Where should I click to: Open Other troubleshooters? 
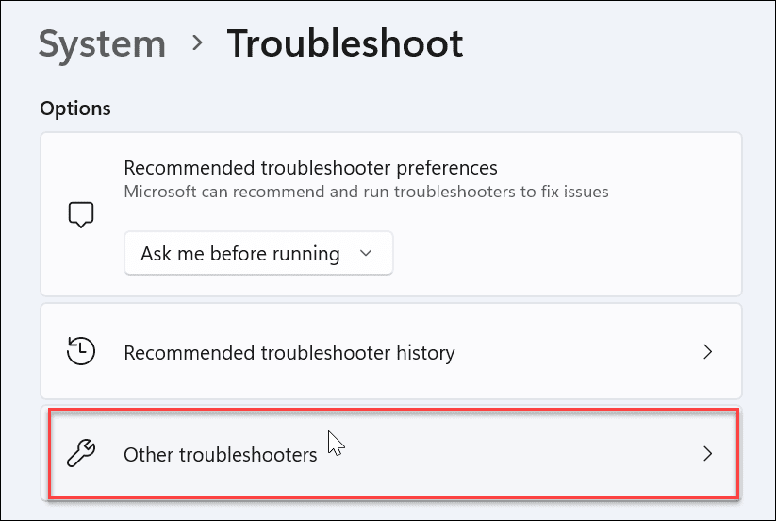coord(220,455)
